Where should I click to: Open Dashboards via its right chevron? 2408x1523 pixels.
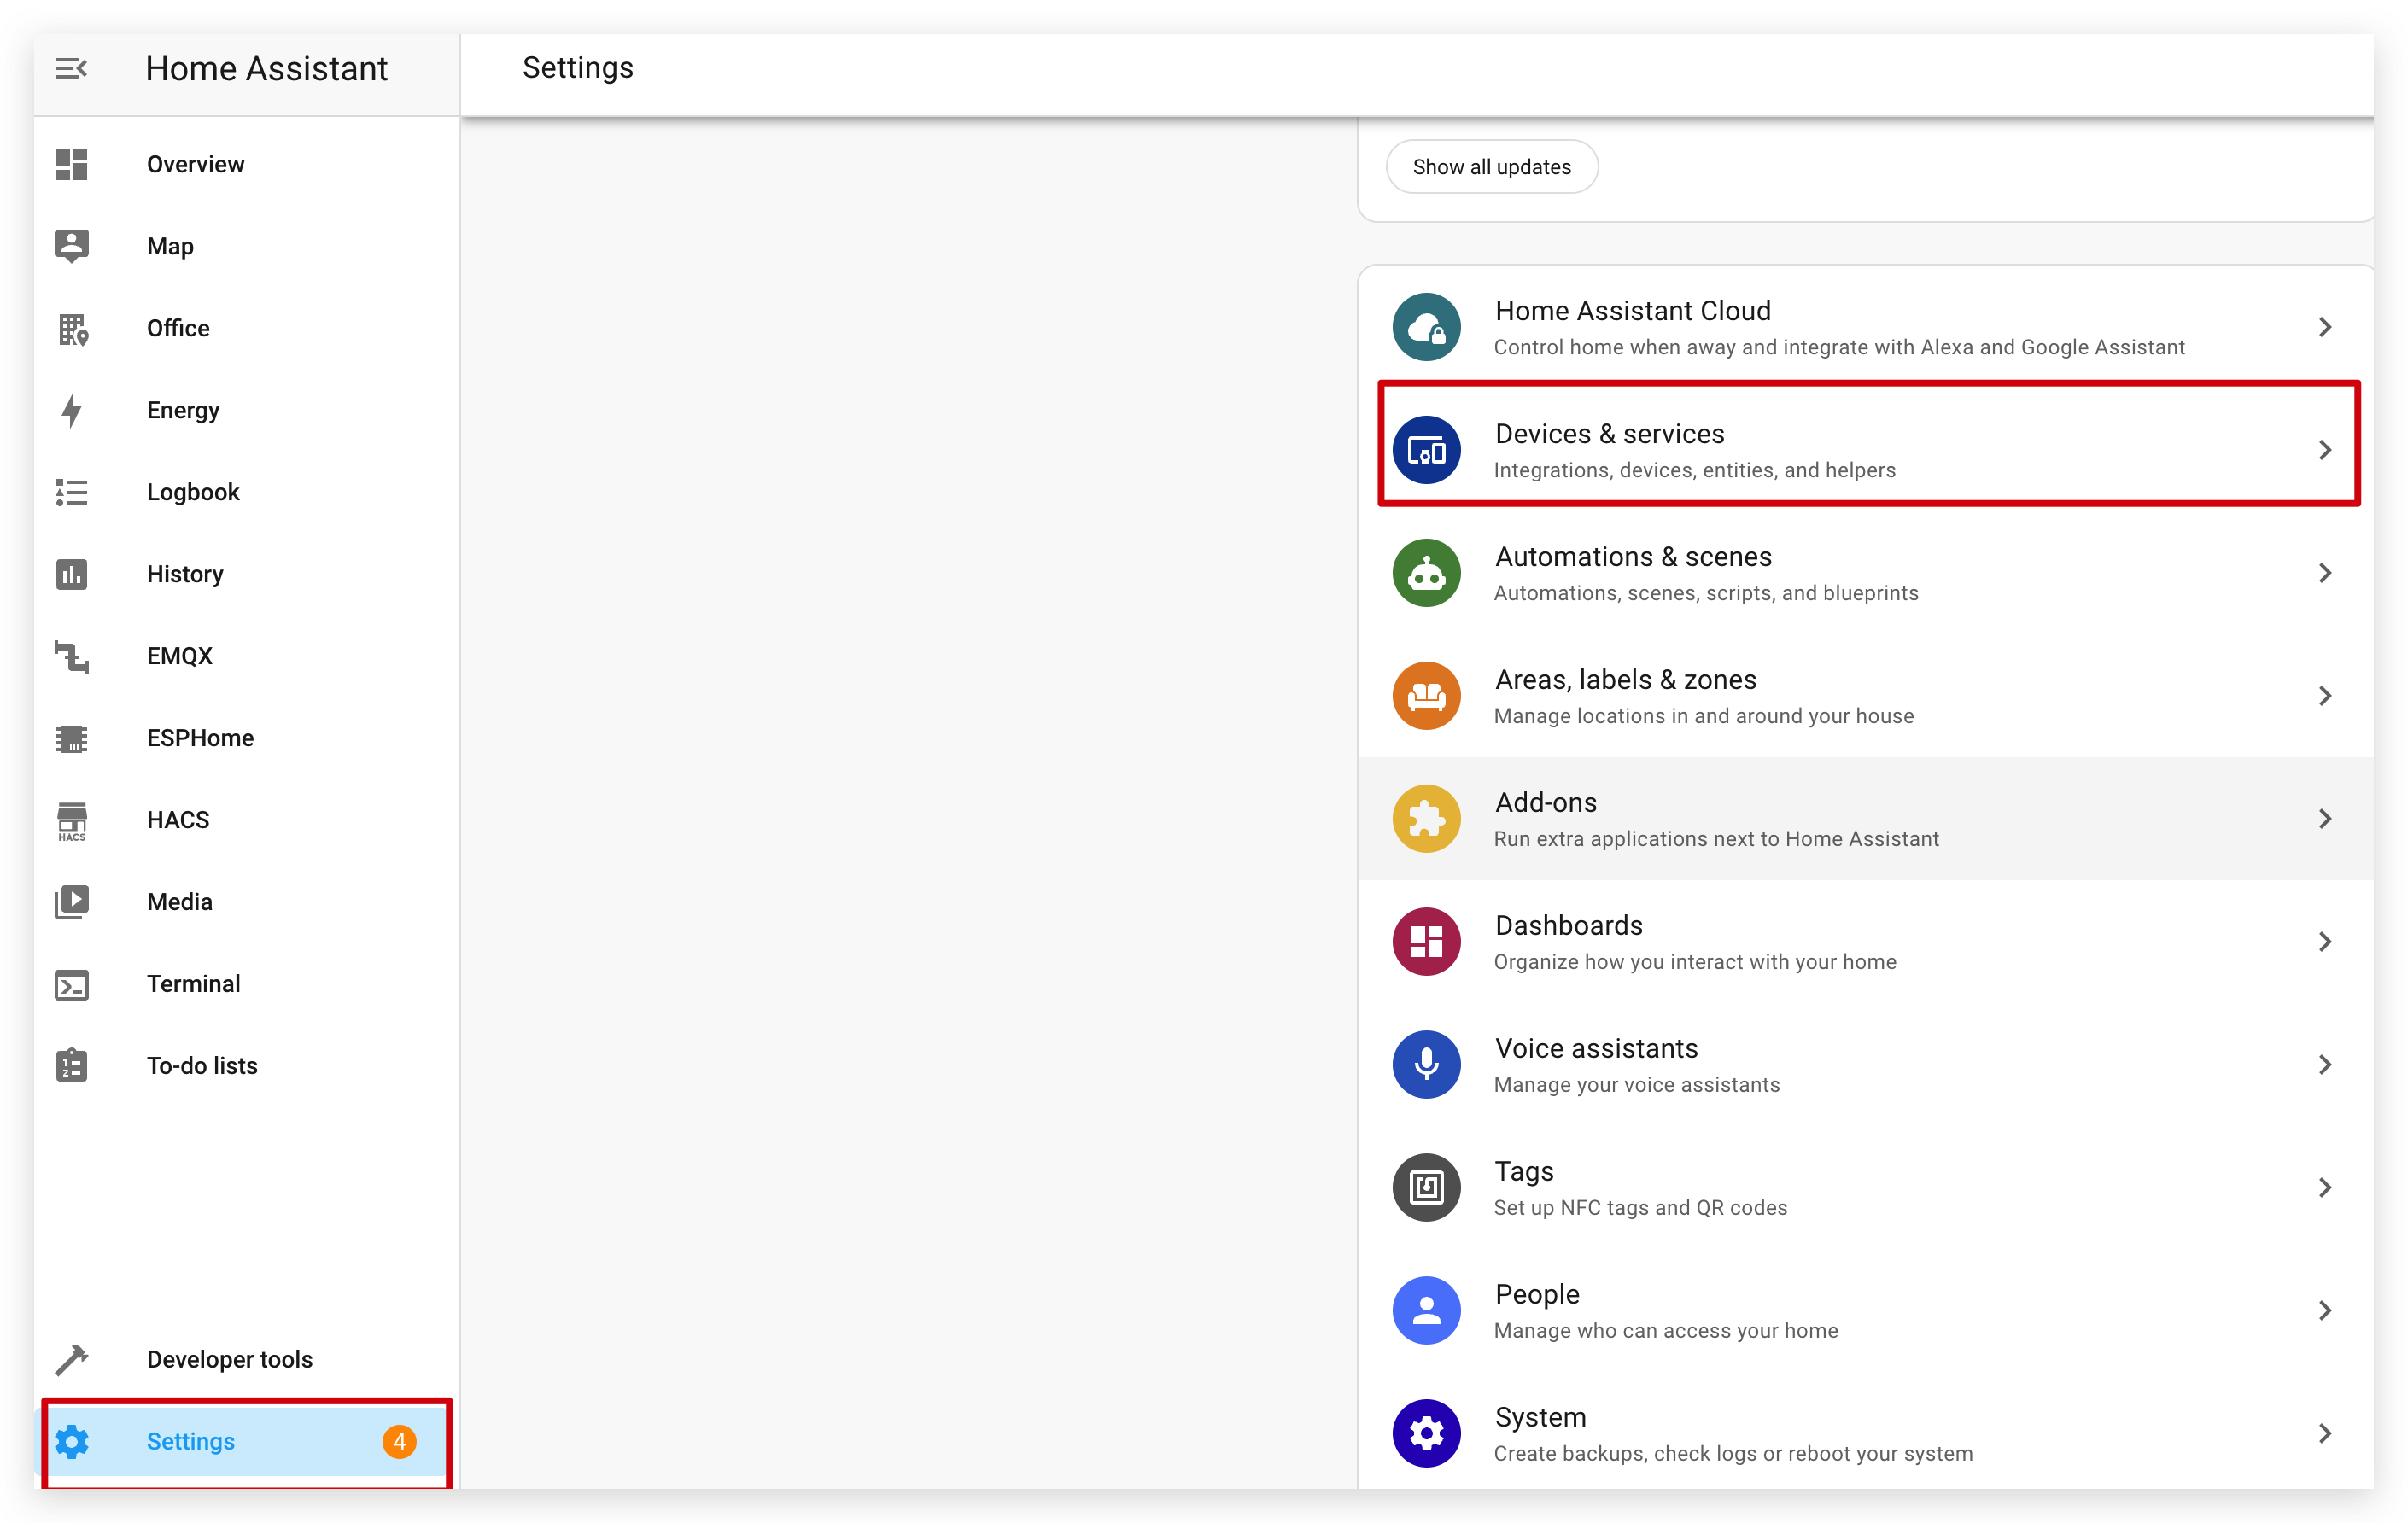tap(2325, 942)
